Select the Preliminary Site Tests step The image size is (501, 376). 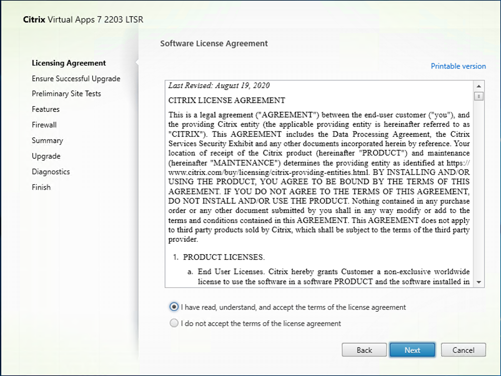pos(66,94)
